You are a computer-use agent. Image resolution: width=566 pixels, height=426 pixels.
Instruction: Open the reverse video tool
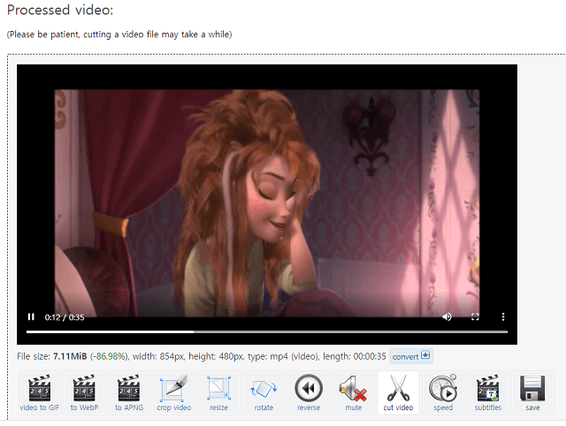[309, 392]
